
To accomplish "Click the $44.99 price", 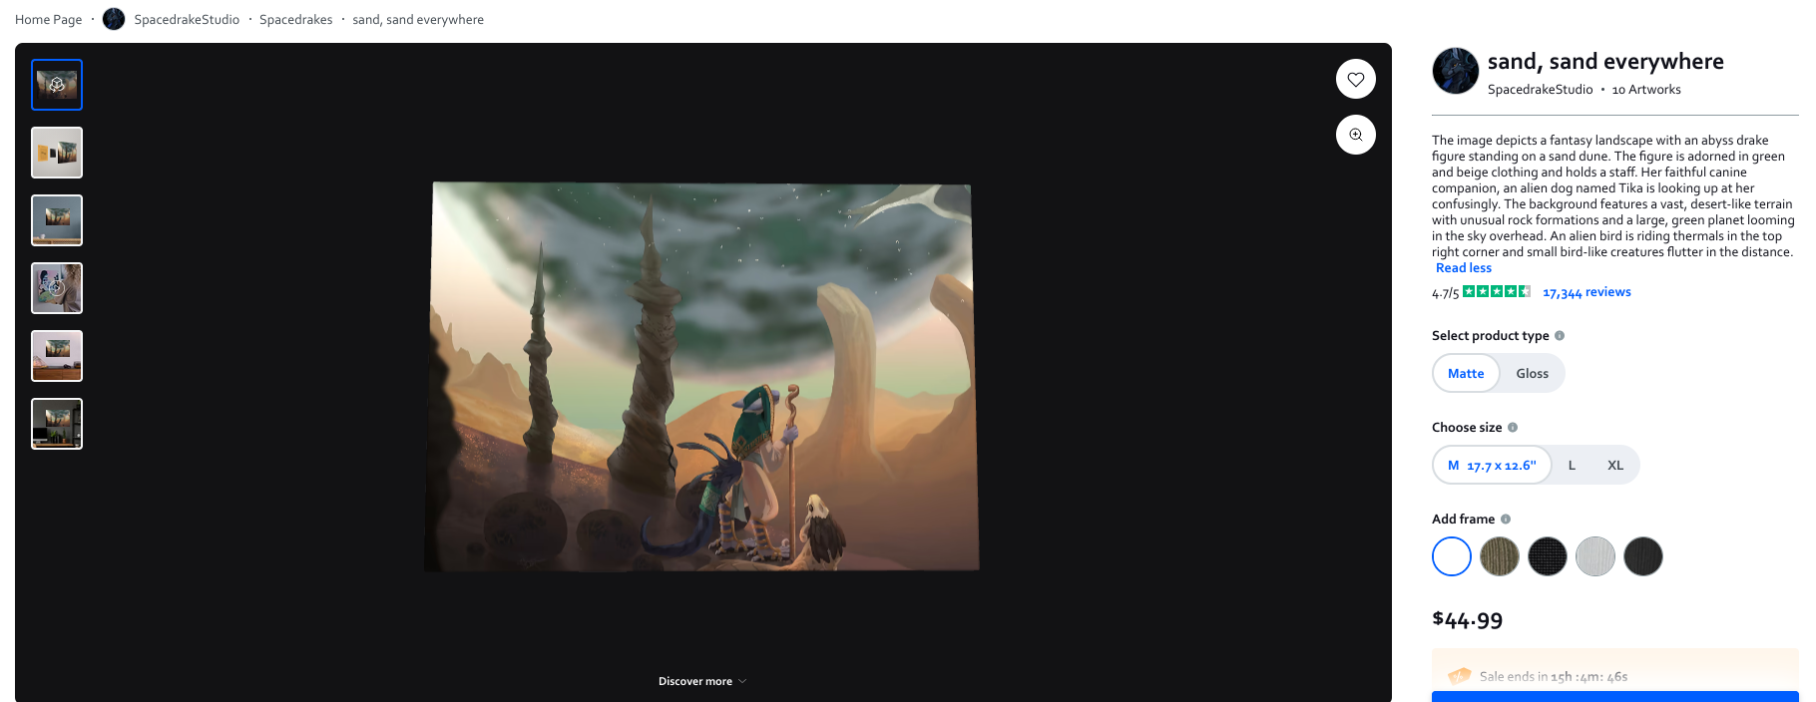I will click(1467, 620).
